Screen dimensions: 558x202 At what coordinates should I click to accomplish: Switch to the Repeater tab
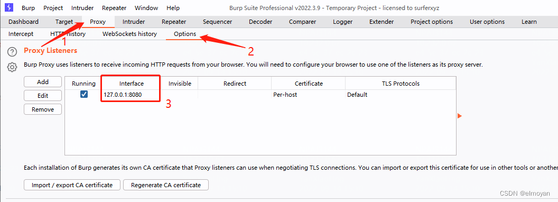tap(174, 22)
